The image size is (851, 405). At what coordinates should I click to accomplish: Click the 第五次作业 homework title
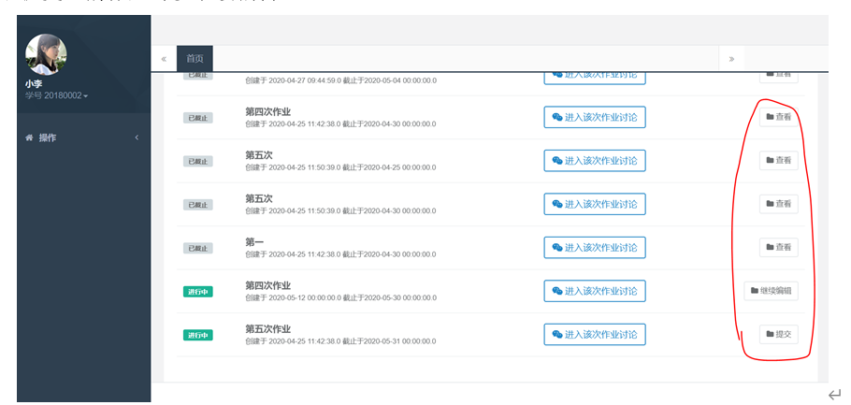pyautogui.click(x=268, y=329)
